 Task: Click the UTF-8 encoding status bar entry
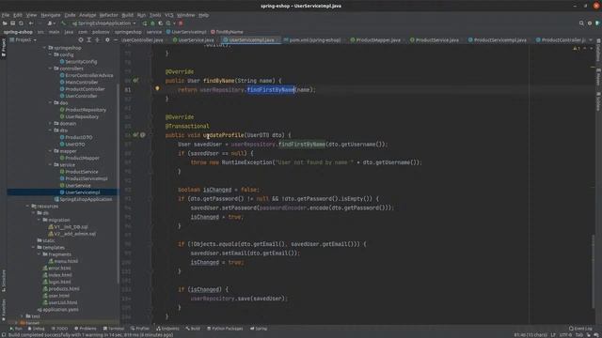(565, 334)
